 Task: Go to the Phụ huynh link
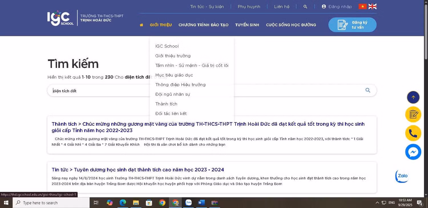(x=249, y=7)
